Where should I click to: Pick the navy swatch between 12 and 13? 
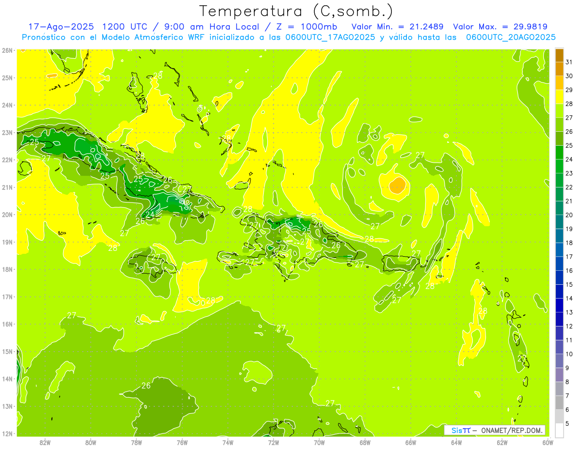(559, 319)
